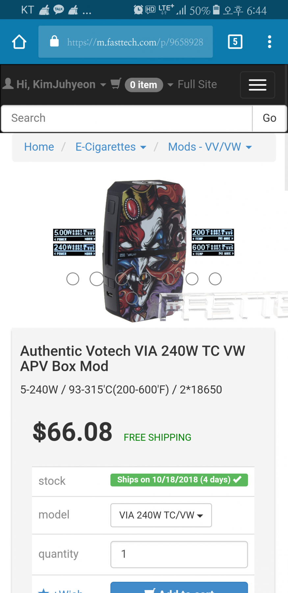Tap the secure padlock icon in address bar

(54, 42)
